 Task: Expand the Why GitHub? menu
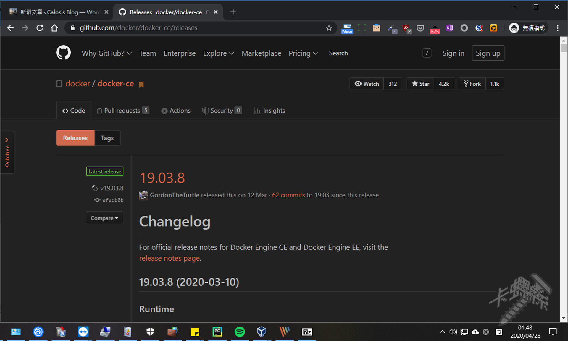pyautogui.click(x=106, y=53)
